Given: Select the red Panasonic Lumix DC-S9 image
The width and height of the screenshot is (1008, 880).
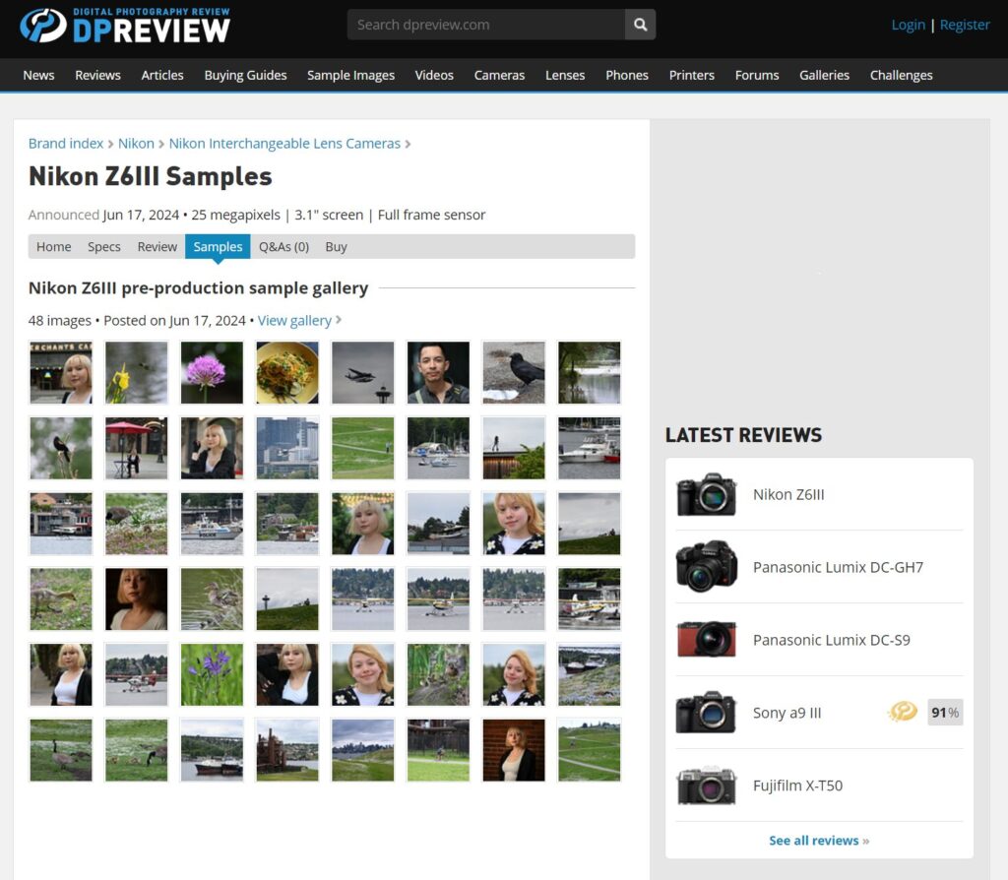Looking at the screenshot, I should click(x=706, y=640).
